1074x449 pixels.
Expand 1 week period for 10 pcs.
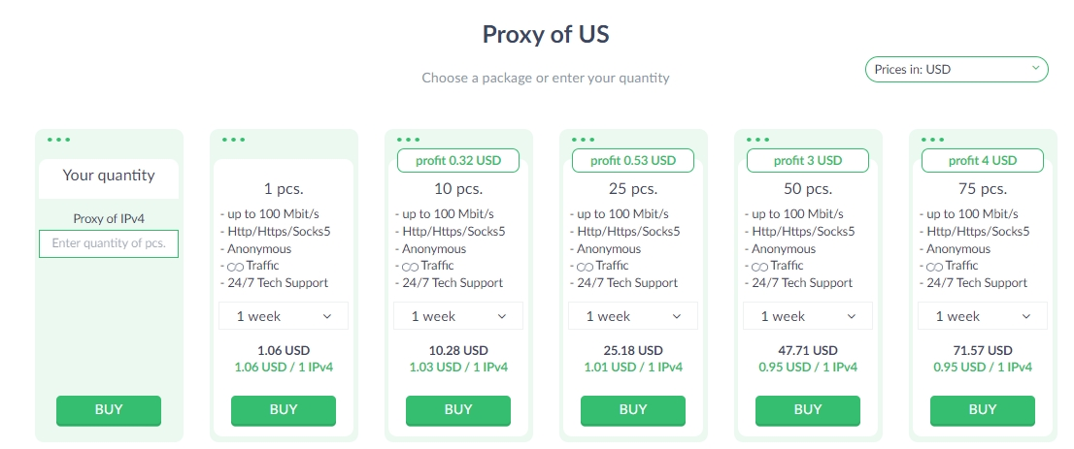(x=458, y=316)
